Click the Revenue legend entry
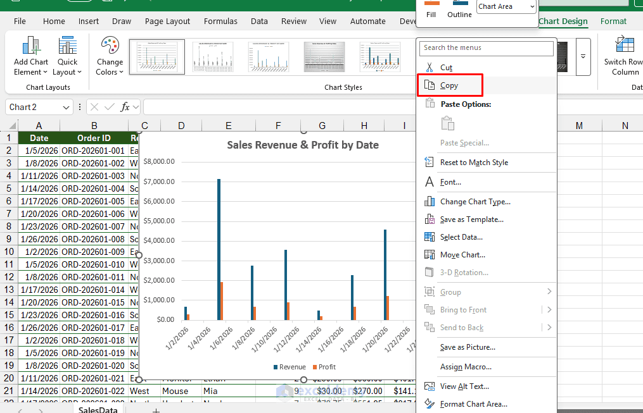This screenshot has height=413, width=643. 290,367
